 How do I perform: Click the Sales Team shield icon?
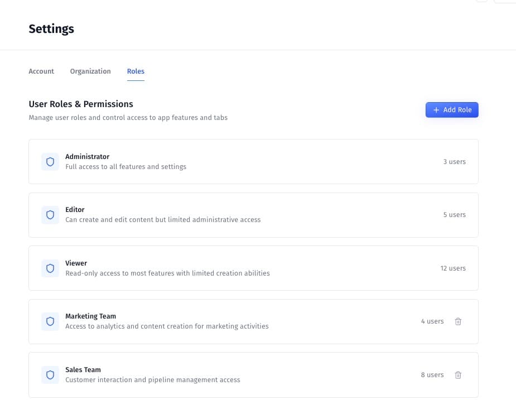tap(50, 375)
